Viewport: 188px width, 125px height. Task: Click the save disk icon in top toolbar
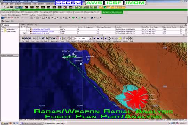pyautogui.click(x=11, y=7)
